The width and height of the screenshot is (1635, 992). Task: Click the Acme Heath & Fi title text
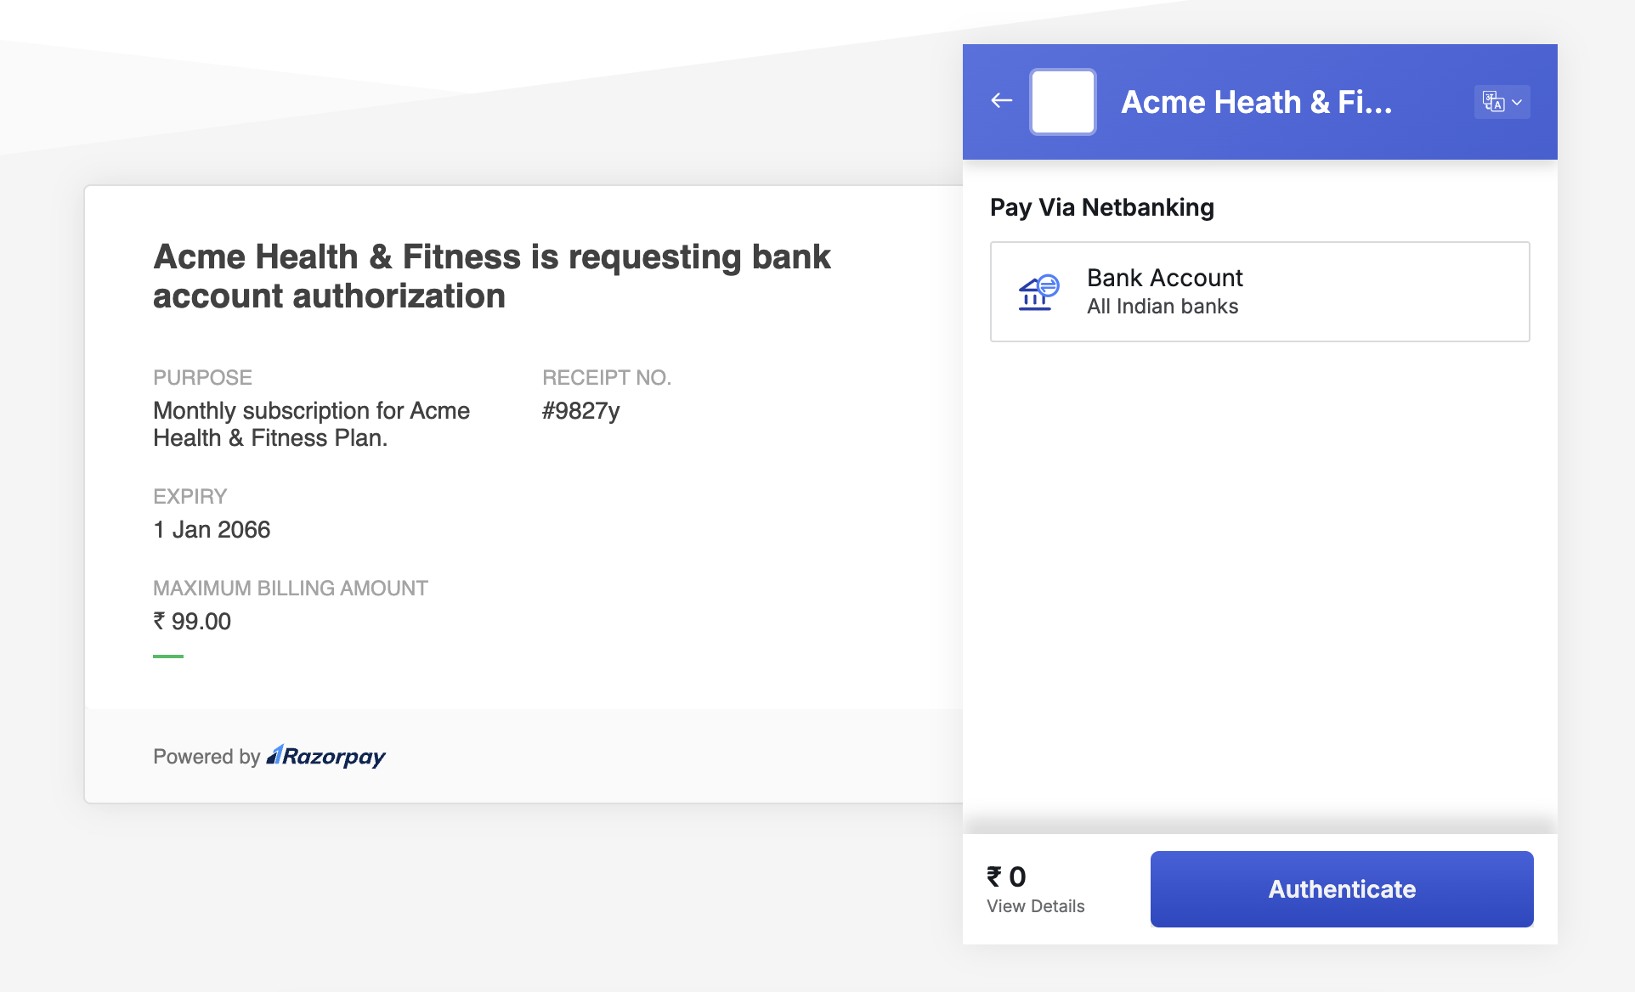(1258, 101)
